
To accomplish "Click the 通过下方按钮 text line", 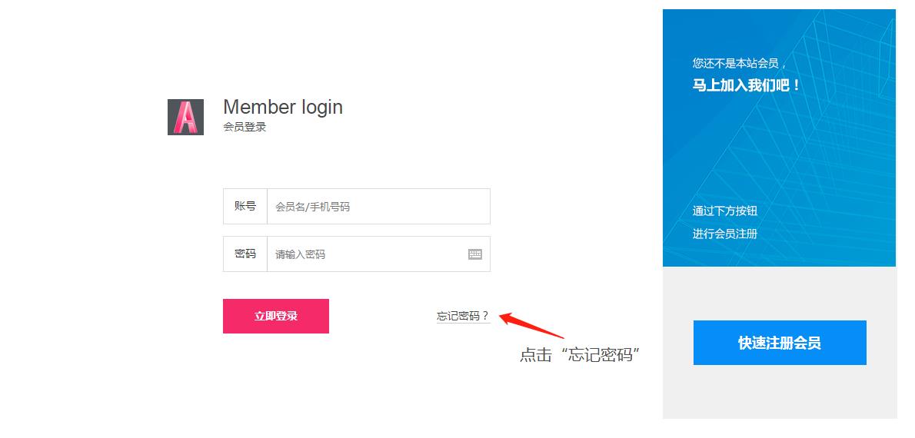I will point(725,211).
